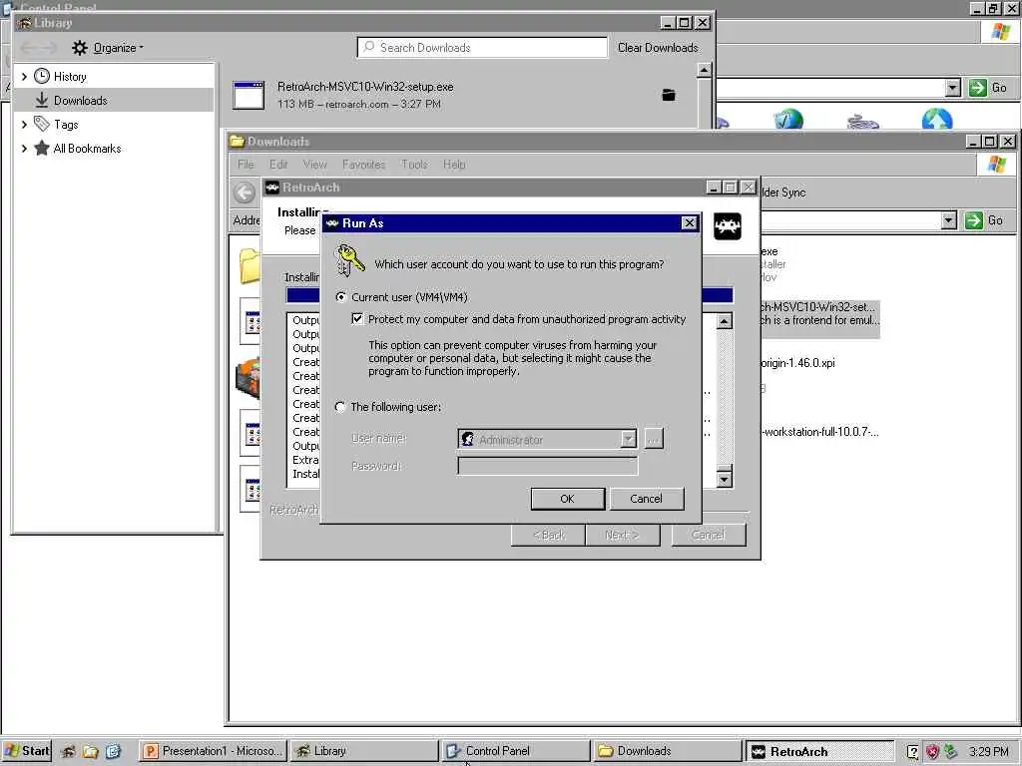Click the Search Downloads field
The height and width of the screenshot is (766, 1022).
click(482, 48)
